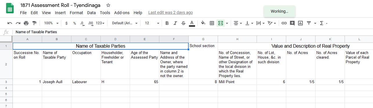Activate the Paint format tool
Viewport: 373px width, 108px height.
point(34,23)
